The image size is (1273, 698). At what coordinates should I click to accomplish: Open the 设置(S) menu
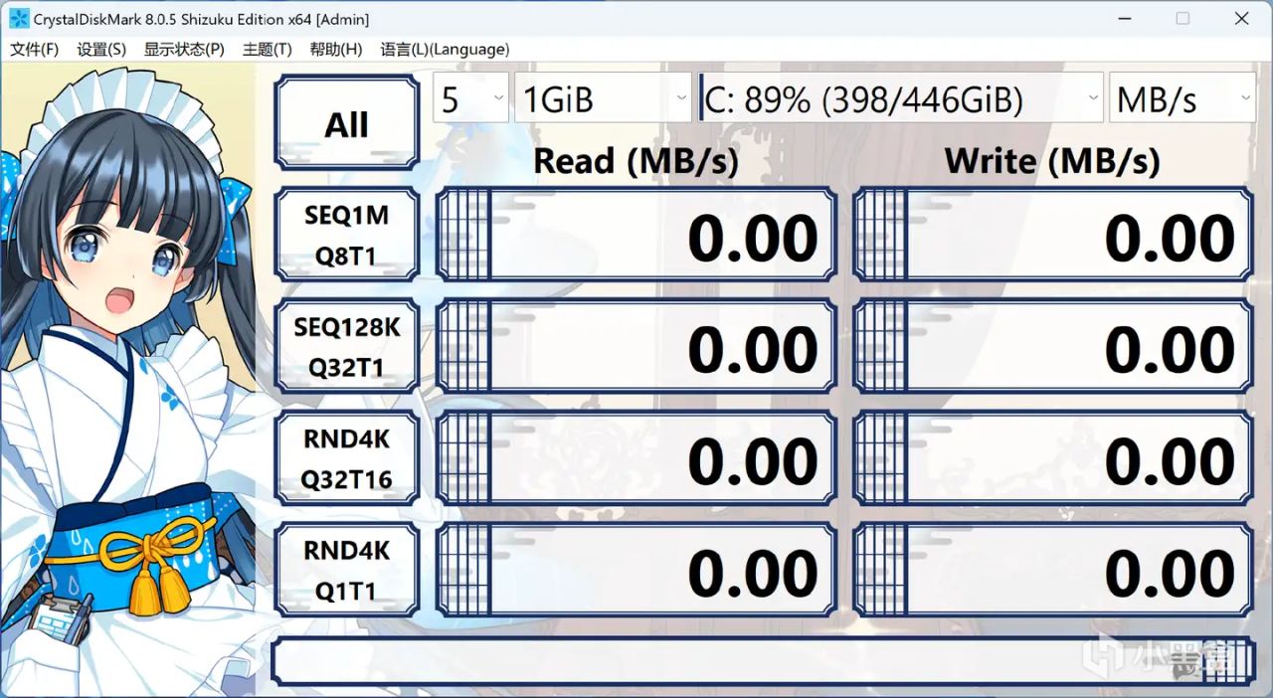click(x=101, y=50)
